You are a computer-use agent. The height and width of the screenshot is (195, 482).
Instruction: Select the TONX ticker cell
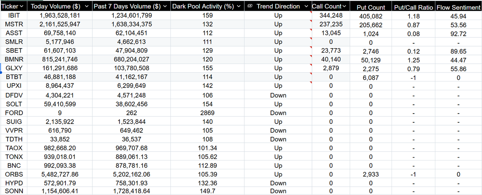14,157
